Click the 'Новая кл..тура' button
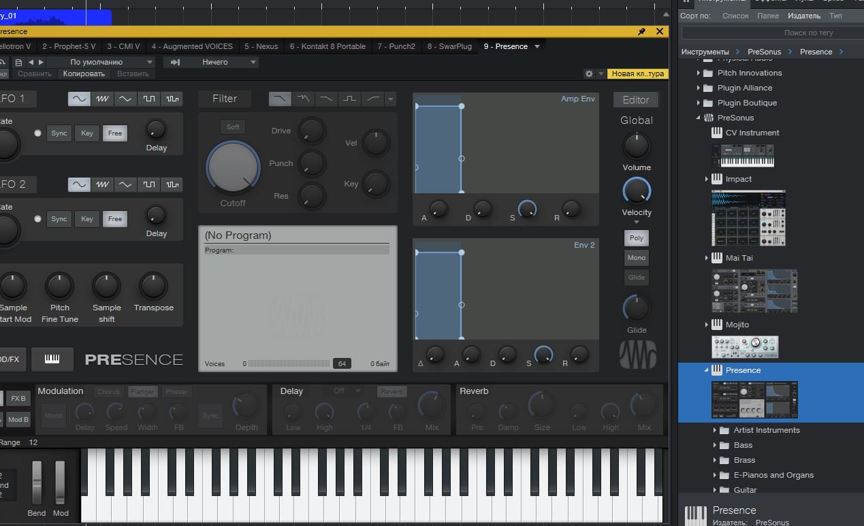Viewport: 864px width, 526px height. click(x=637, y=73)
